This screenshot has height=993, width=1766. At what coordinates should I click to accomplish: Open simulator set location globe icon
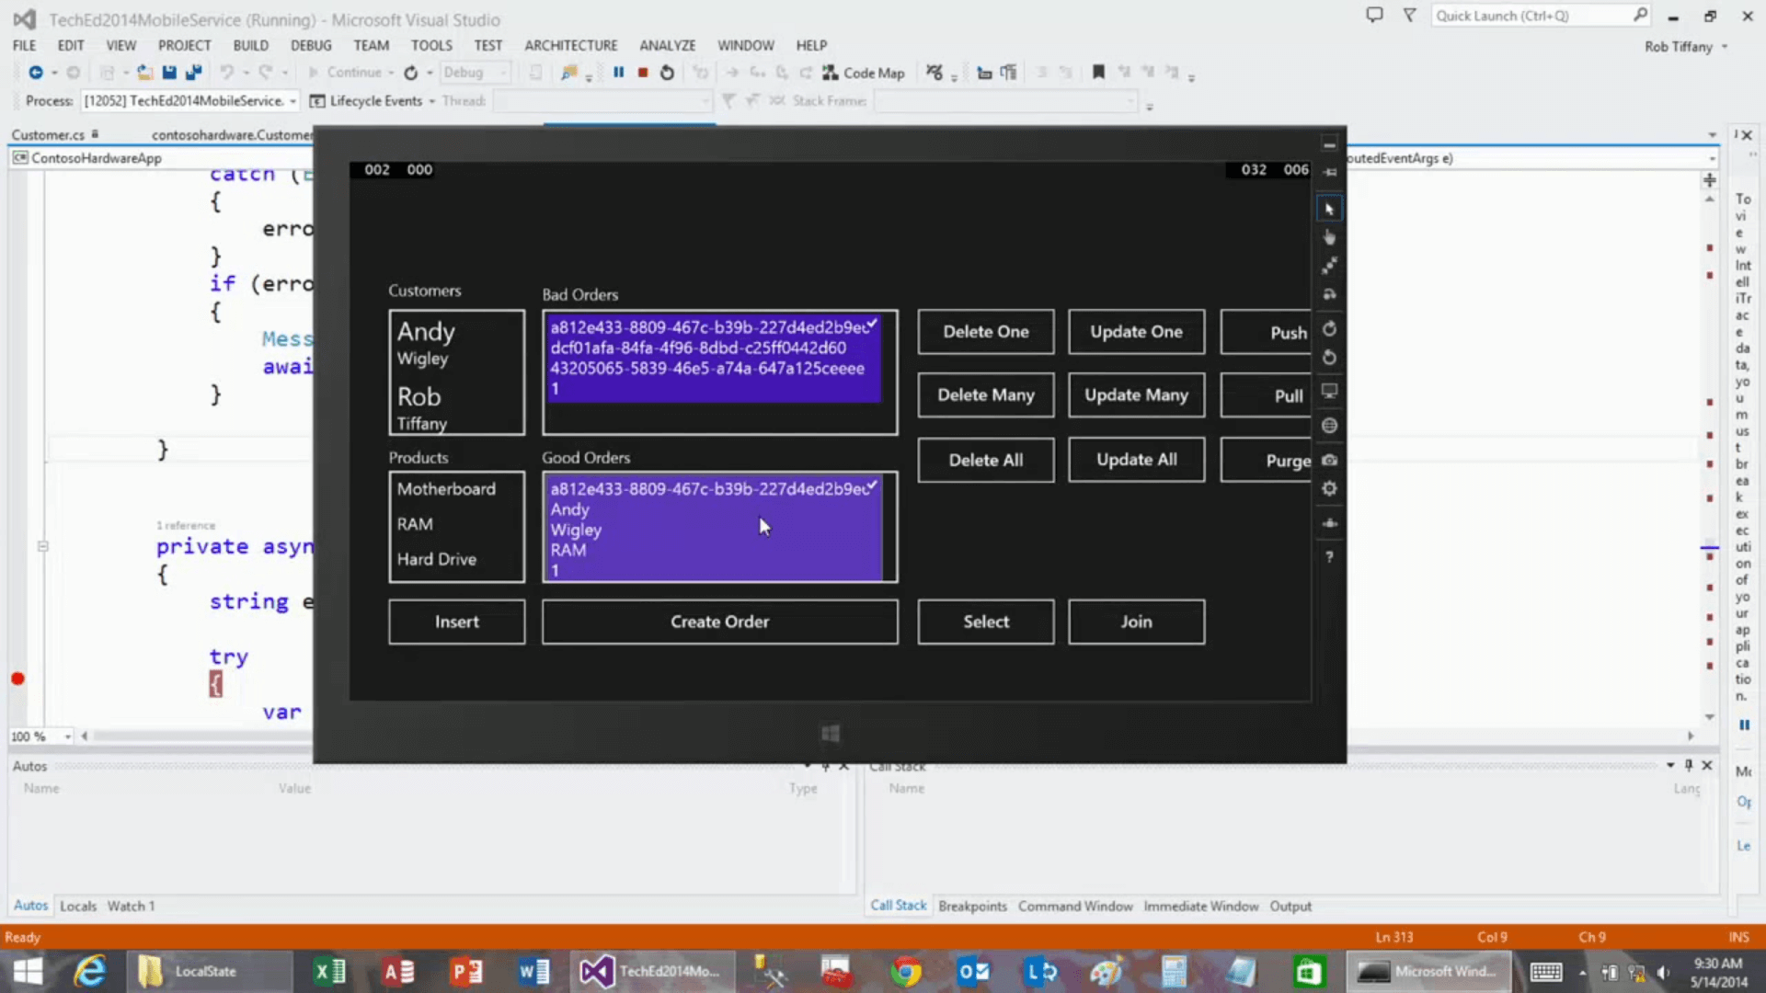click(1329, 426)
